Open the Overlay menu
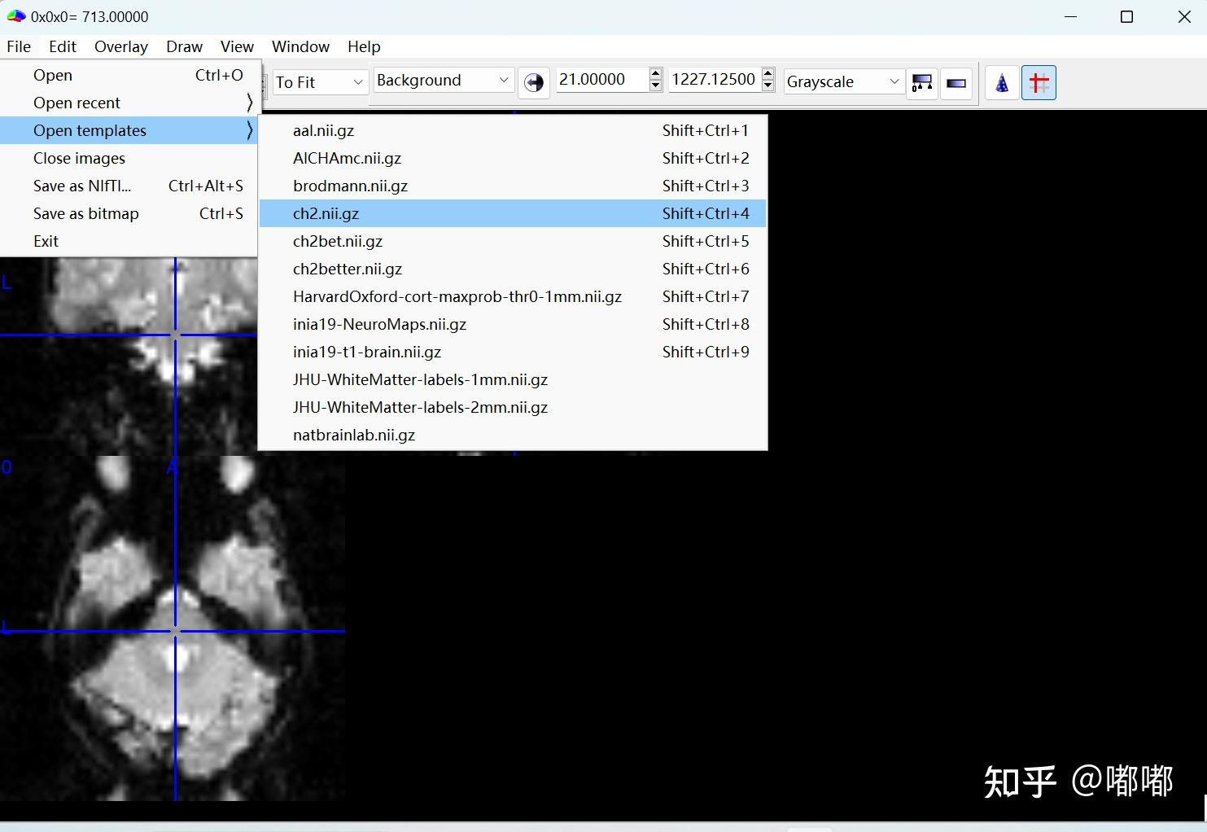The width and height of the screenshot is (1207, 832). (x=121, y=46)
